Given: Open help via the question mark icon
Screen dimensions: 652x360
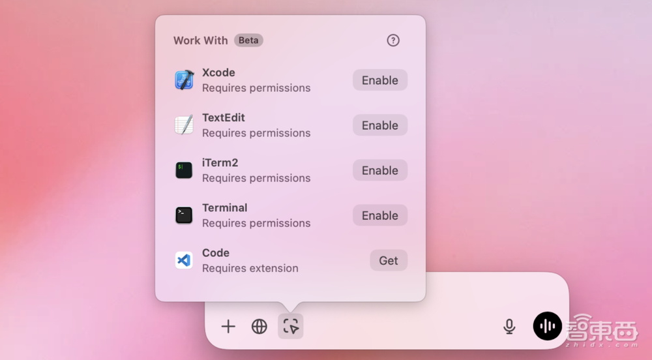Looking at the screenshot, I should [393, 40].
